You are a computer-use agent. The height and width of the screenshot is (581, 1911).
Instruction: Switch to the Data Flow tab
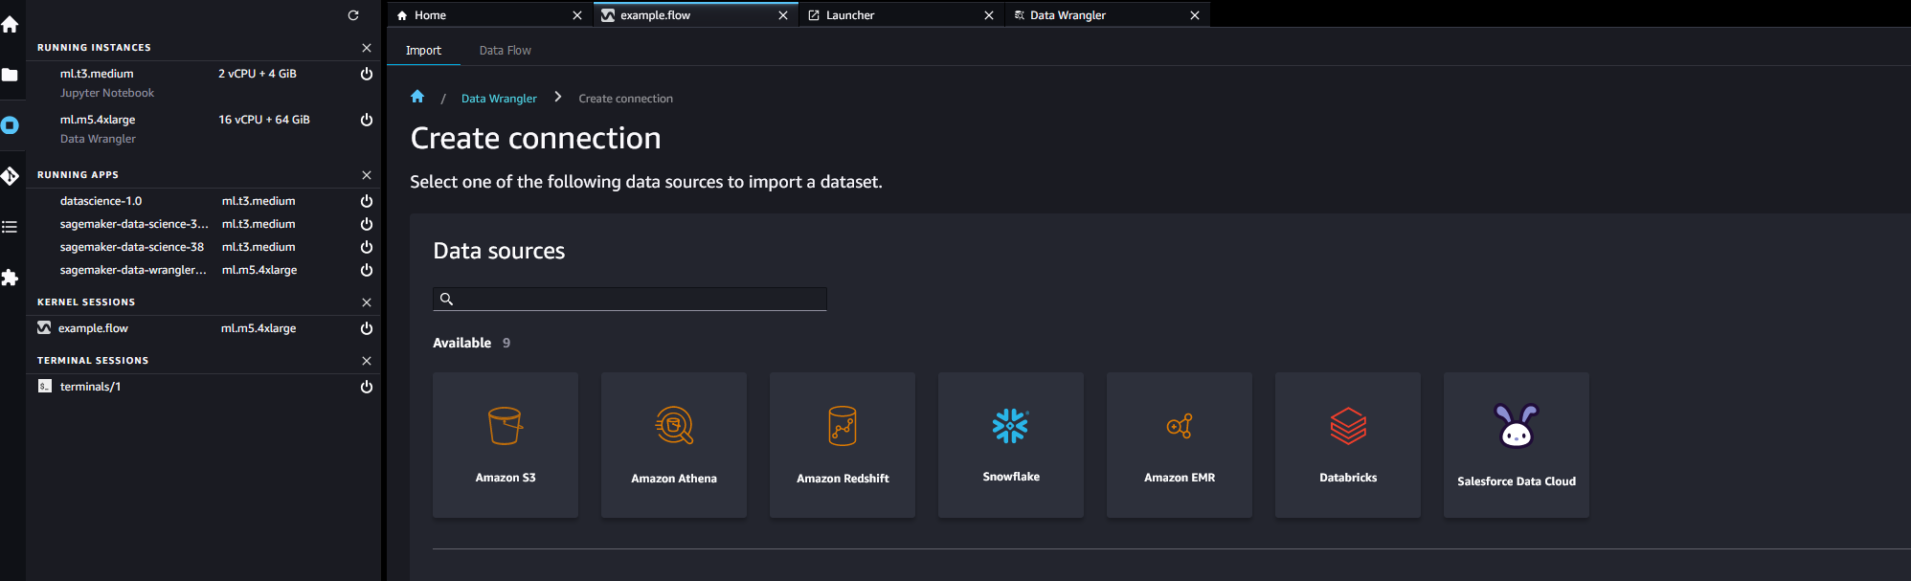pos(505,51)
